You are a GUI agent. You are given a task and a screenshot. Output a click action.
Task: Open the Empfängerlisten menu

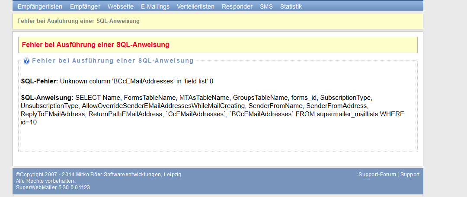coord(40,6)
